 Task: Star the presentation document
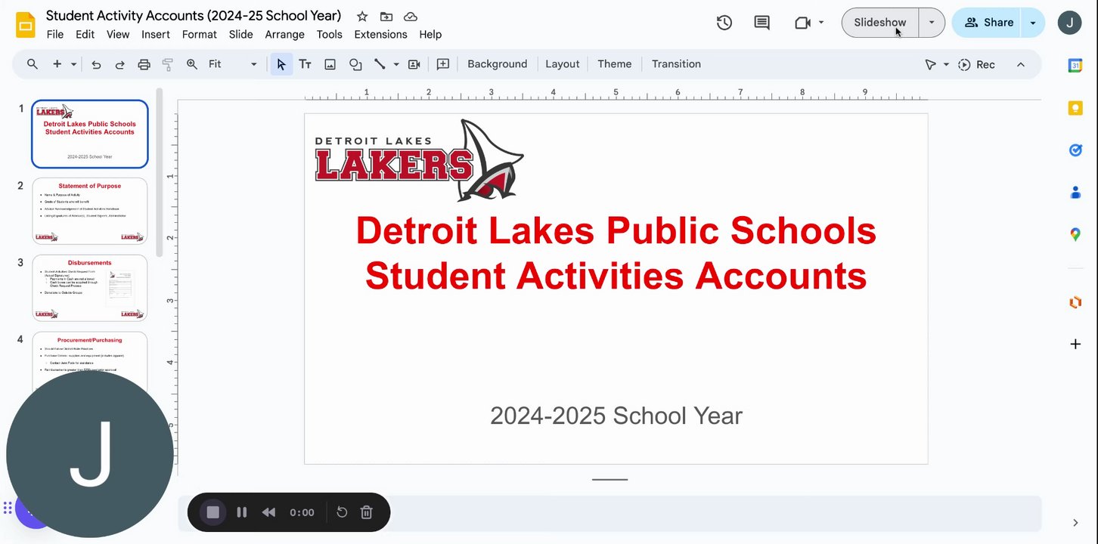362,17
